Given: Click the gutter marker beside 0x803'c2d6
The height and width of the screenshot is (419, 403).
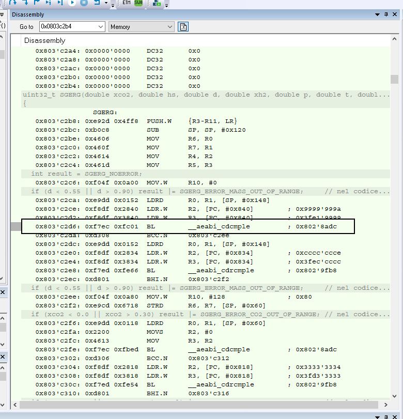Looking at the screenshot, I should point(16,227).
